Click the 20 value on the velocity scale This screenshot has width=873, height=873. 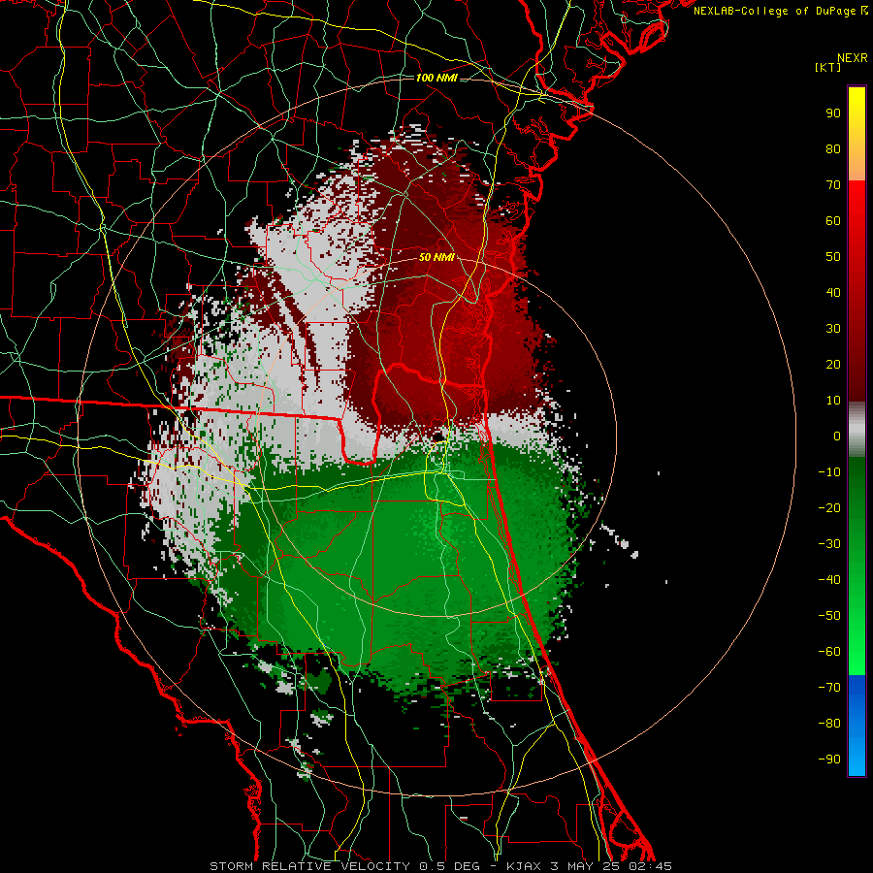[x=833, y=365]
